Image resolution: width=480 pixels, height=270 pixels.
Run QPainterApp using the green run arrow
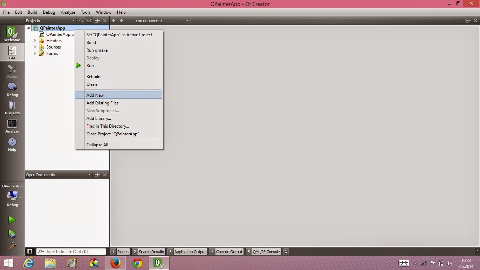(12, 219)
